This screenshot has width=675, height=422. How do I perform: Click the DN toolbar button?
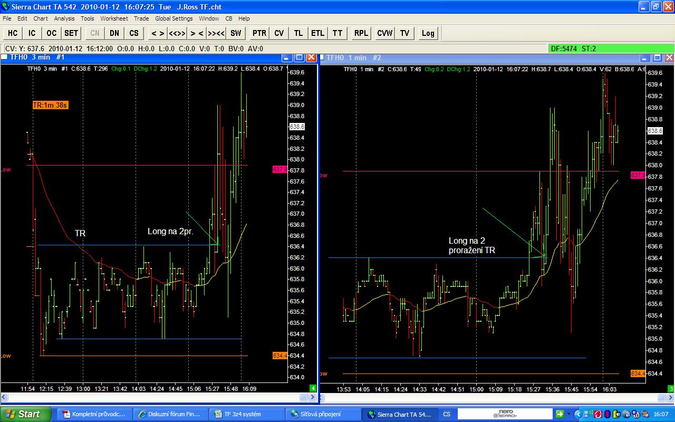click(x=114, y=33)
